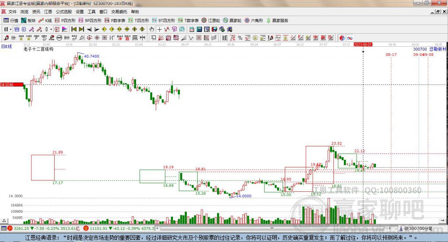Toggle the 权 price adjustment icon
Screen dimensions: 448x242
(57, 29)
